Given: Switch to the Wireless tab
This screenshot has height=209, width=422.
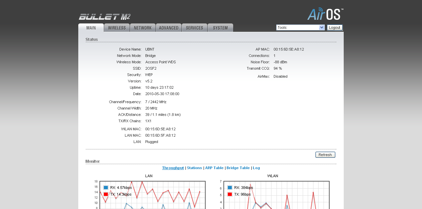Looking at the screenshot, I should 117,28.
